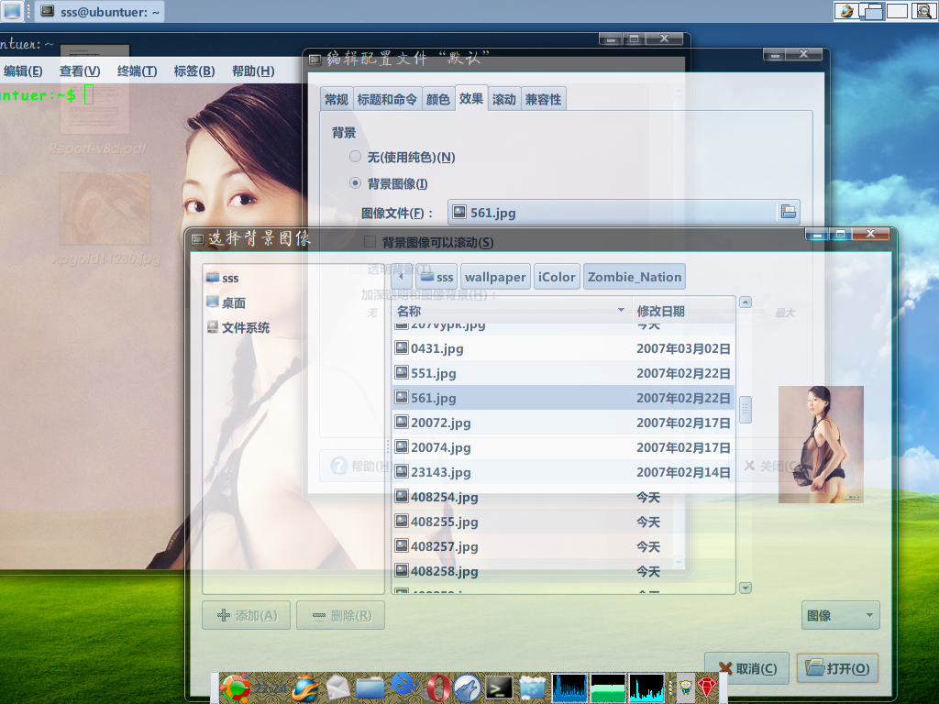This screenshot has height=704, width=939.
Task: Click the blue system monitor graph in the dock
Action: click(x=569, y=687)
